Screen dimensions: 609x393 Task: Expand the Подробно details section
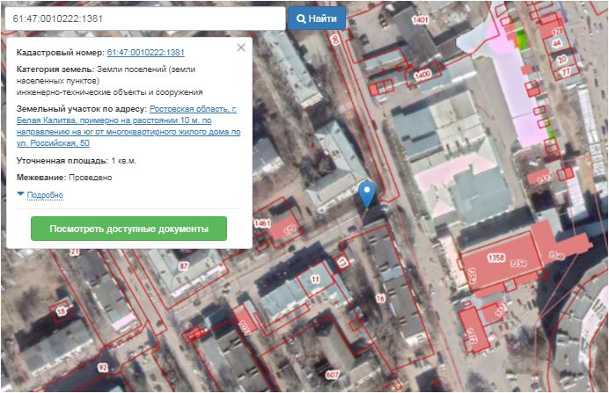(x=44, y=194)
